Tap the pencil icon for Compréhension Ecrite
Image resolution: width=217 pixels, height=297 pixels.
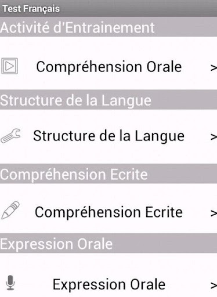10,210
